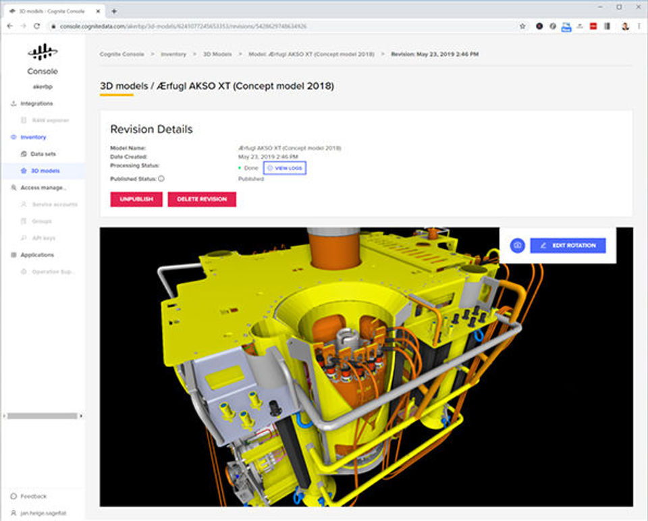Image resolution: width=648 pixels, height=521 pixels.
Task: Click the Access management icon
Action: (x=13, y=188)
